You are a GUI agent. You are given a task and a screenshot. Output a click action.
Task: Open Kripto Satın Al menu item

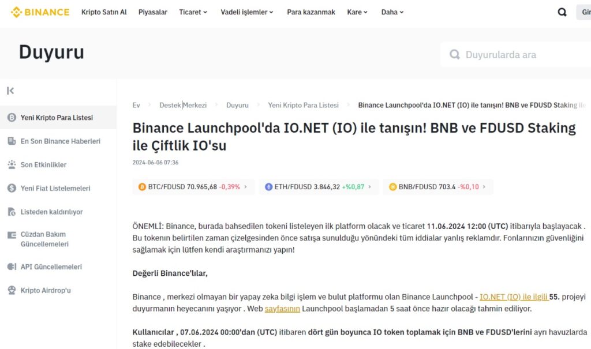click(x=104, y=12)
